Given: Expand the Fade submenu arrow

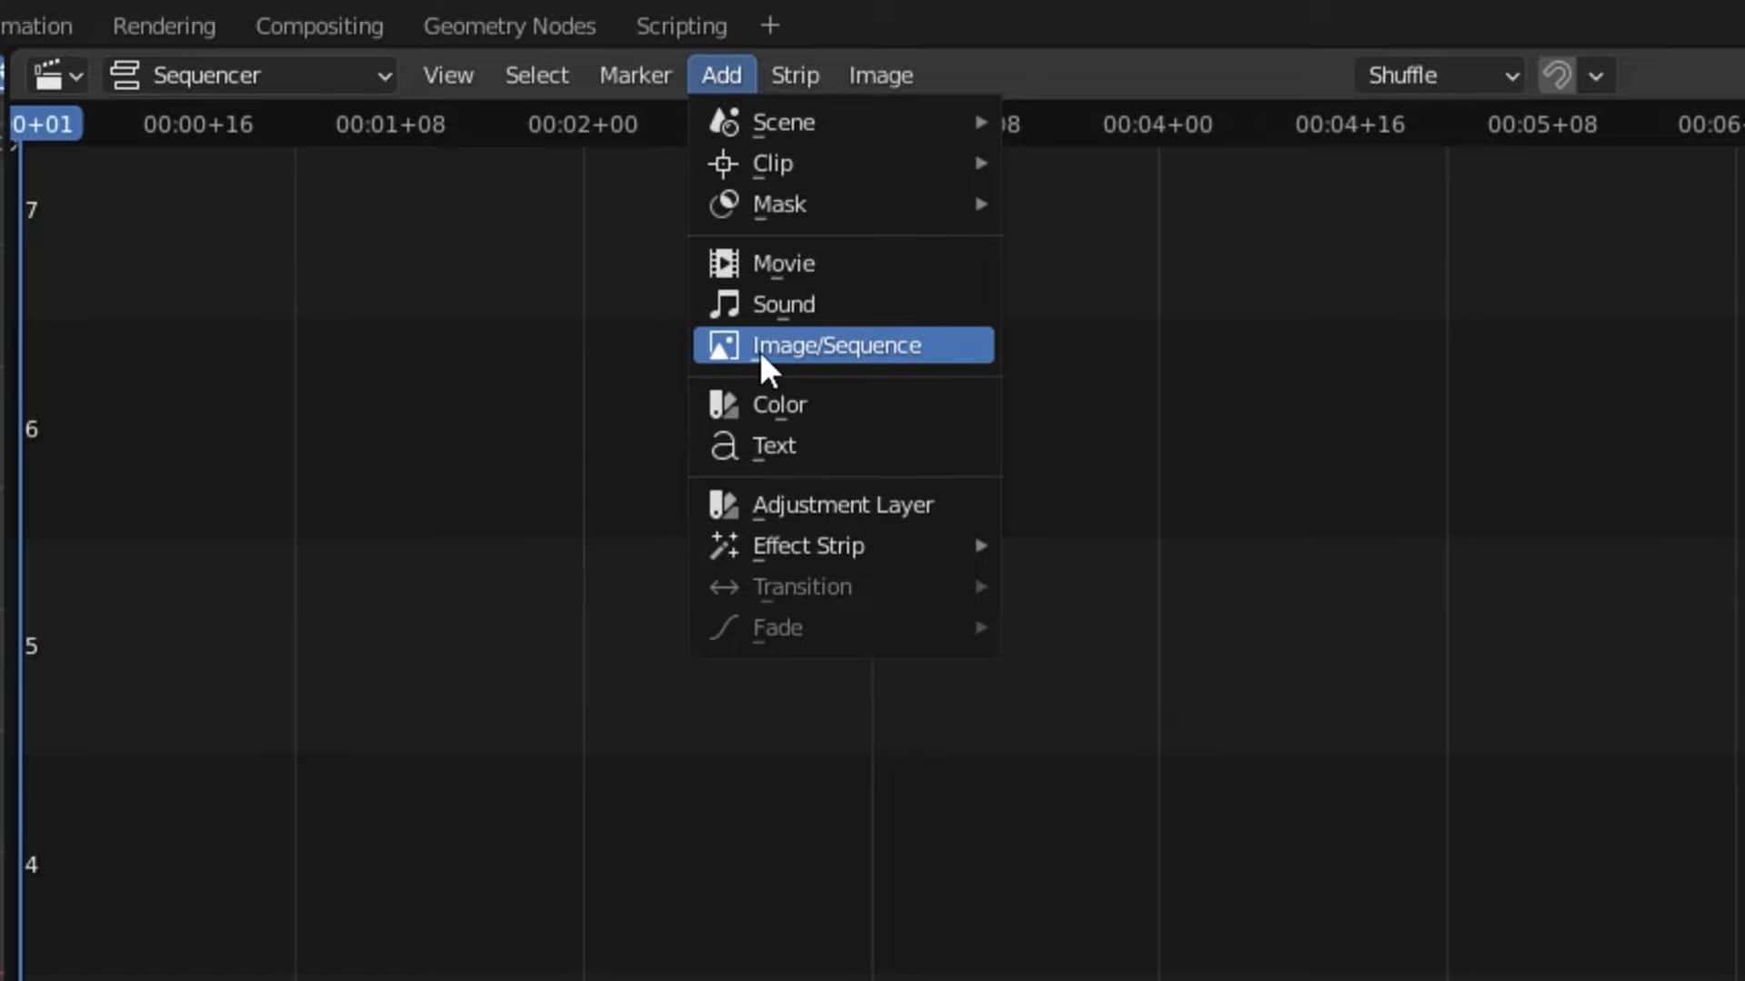Looking at the screenshot, I should point(981,628).
